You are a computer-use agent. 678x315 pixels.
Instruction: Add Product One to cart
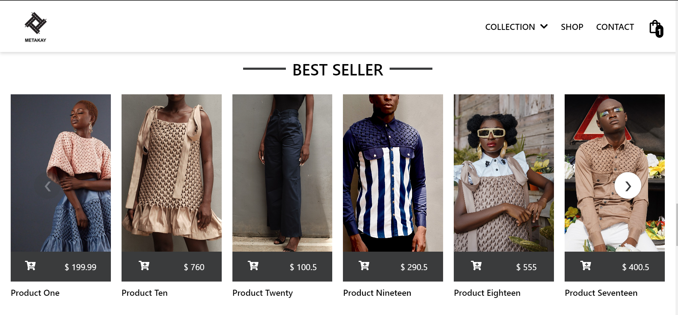pyautogui.click(x=31, y=266)
